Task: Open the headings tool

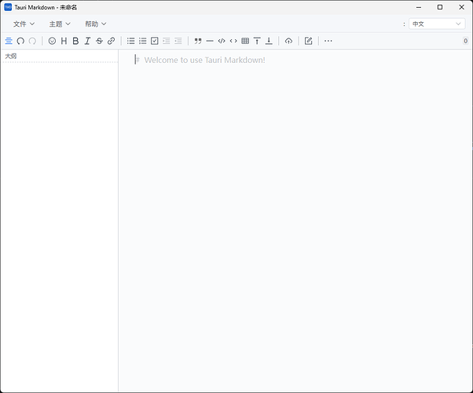Action: (64, 41)
